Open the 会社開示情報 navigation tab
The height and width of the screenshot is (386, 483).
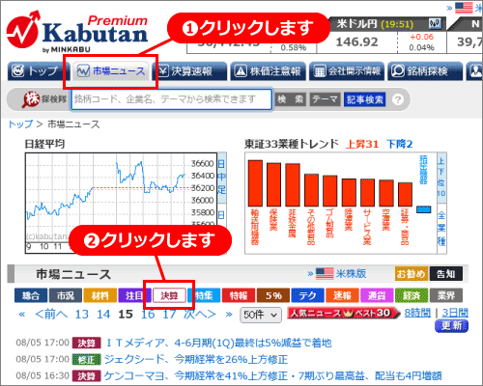point(347,71)
